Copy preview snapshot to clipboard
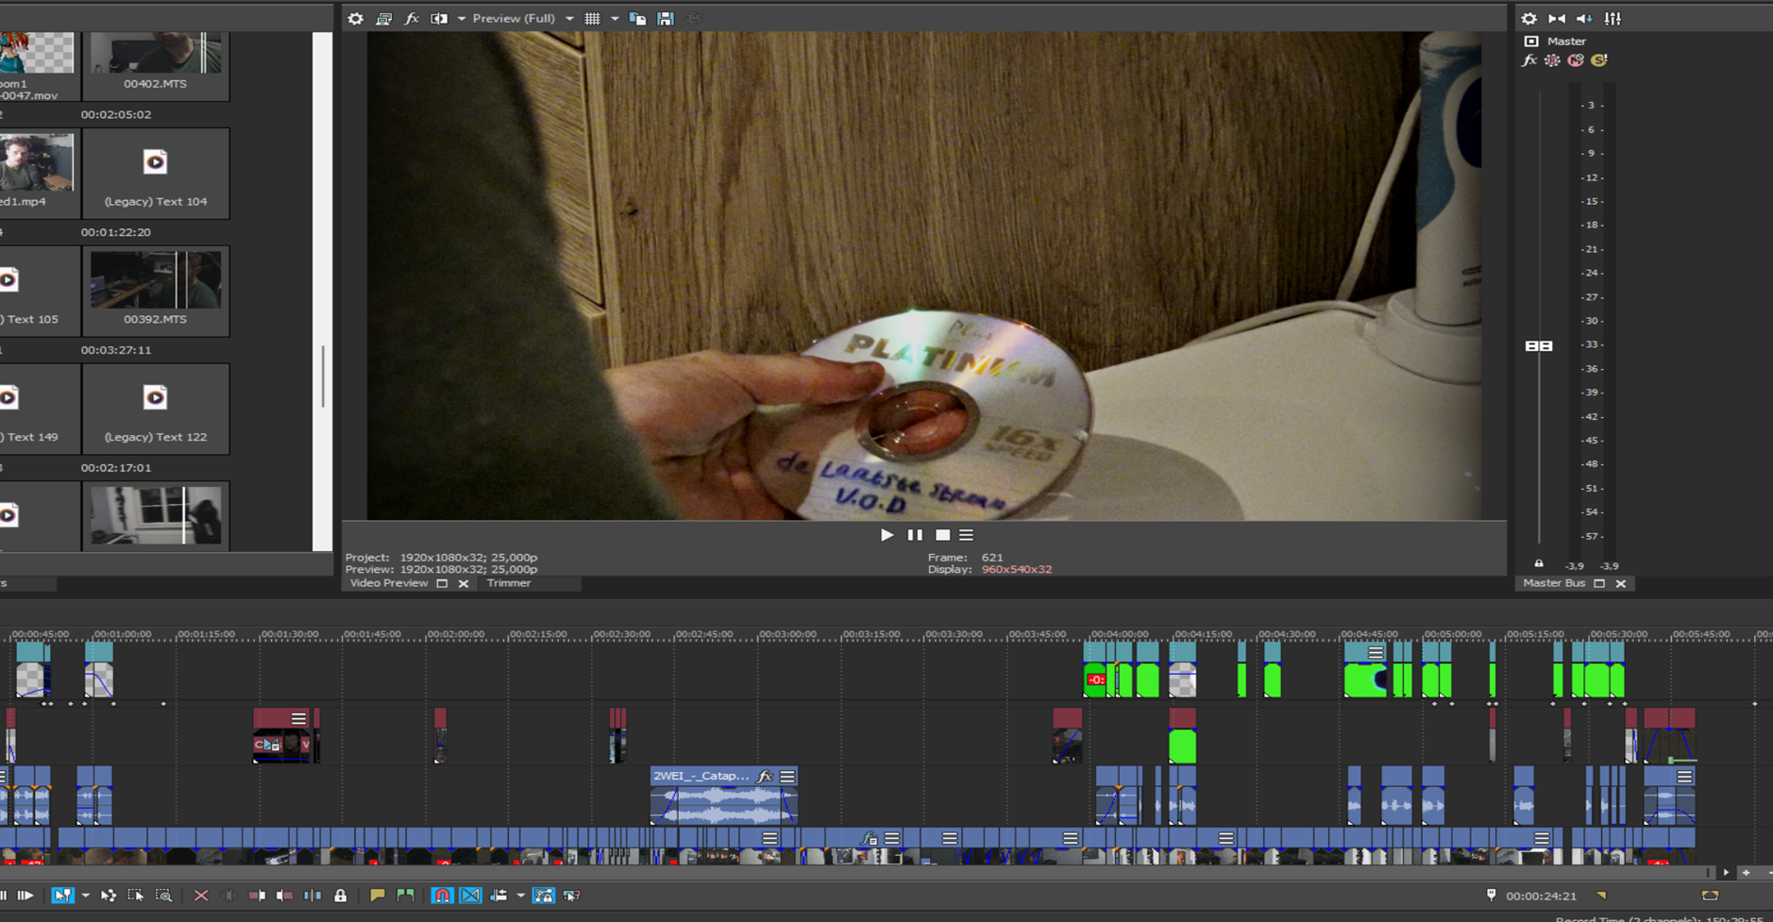 click(637, 18)
